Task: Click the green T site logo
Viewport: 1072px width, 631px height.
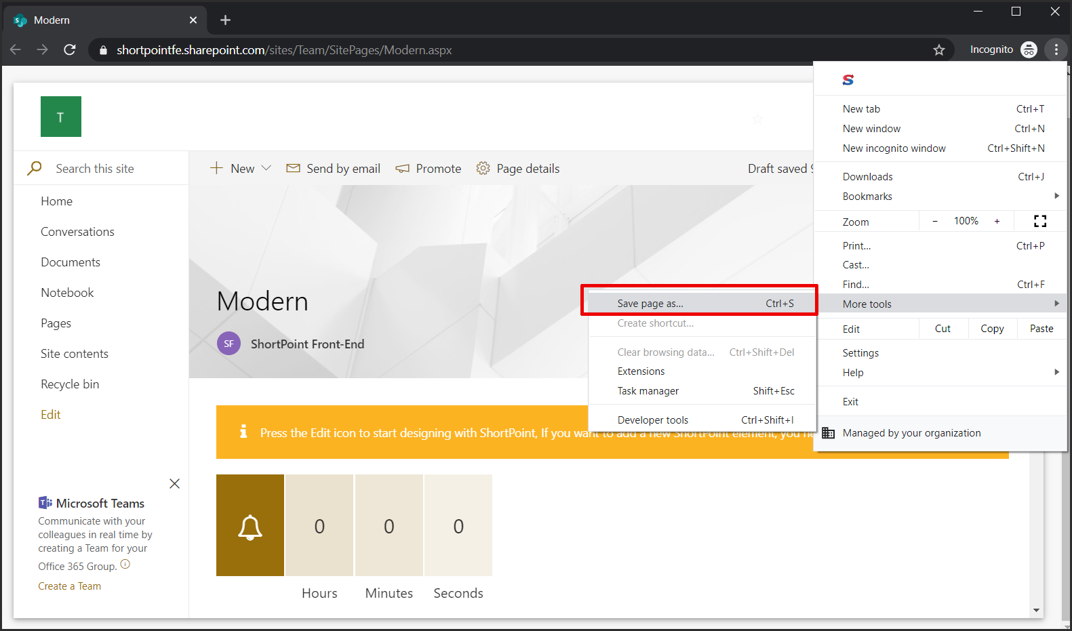Action: tap(61, 117)
